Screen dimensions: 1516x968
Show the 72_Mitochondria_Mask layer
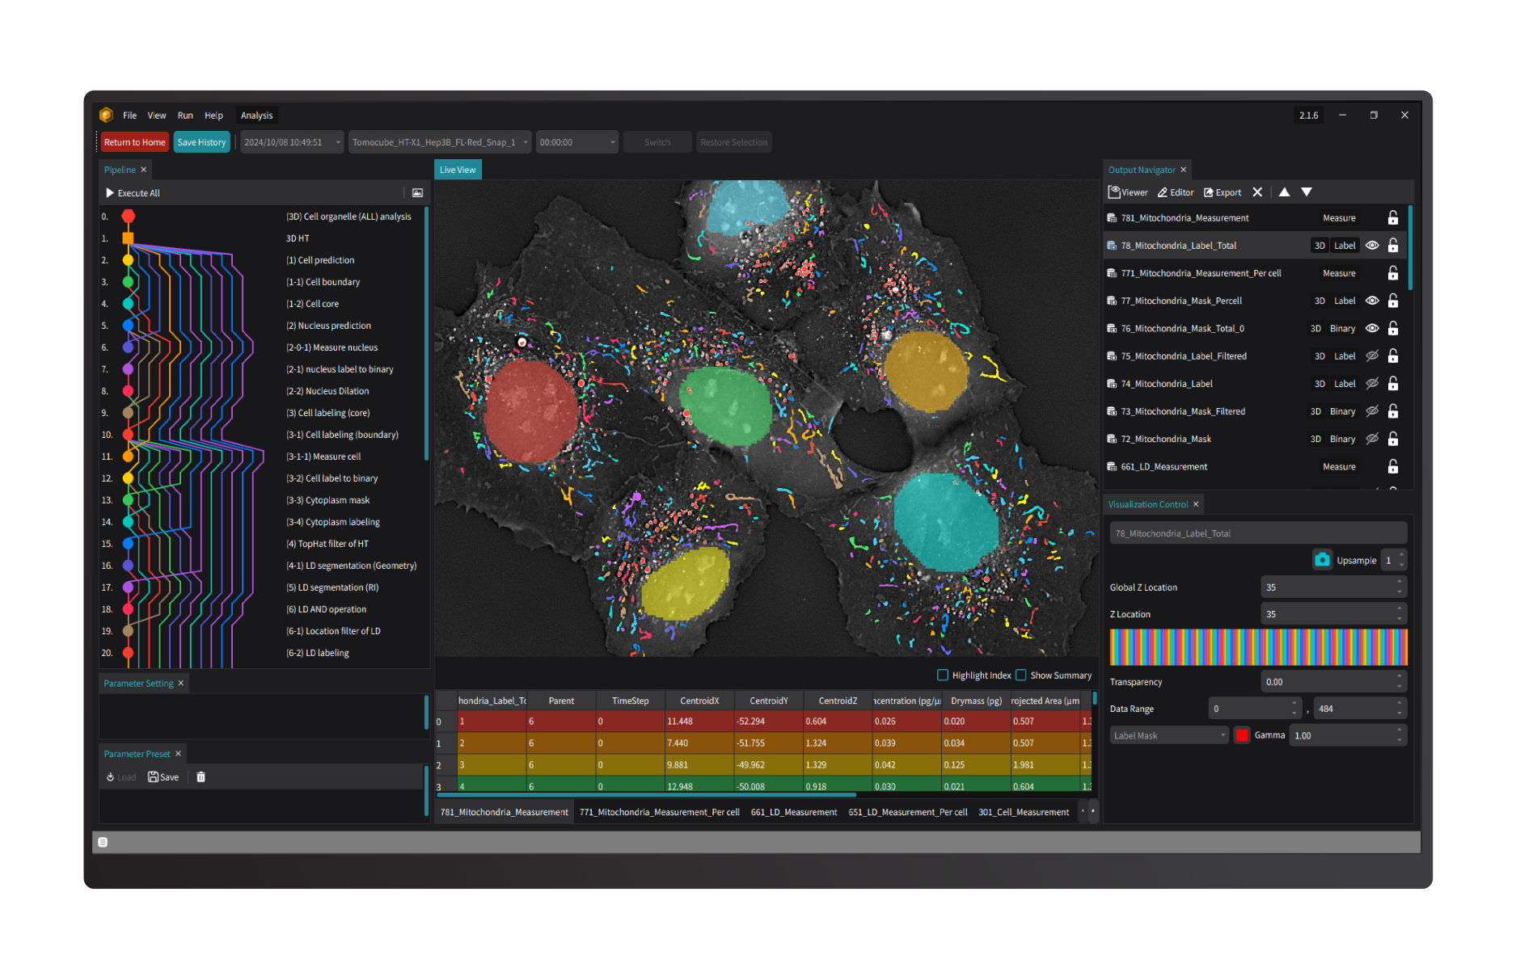click(1372, 439)
